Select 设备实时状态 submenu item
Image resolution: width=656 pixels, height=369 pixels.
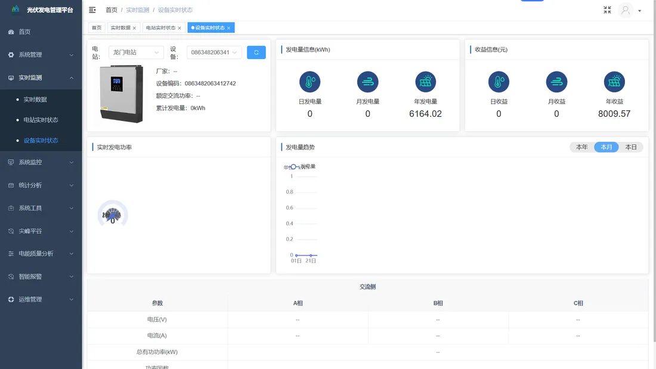click(41, 141)
